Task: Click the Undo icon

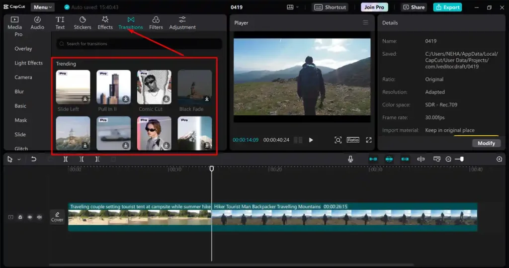Action: [33, 159]
